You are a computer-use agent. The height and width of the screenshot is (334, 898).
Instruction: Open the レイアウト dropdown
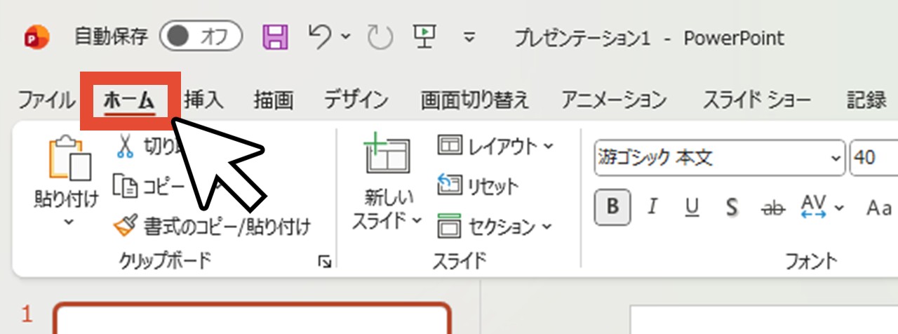point(495,146)
